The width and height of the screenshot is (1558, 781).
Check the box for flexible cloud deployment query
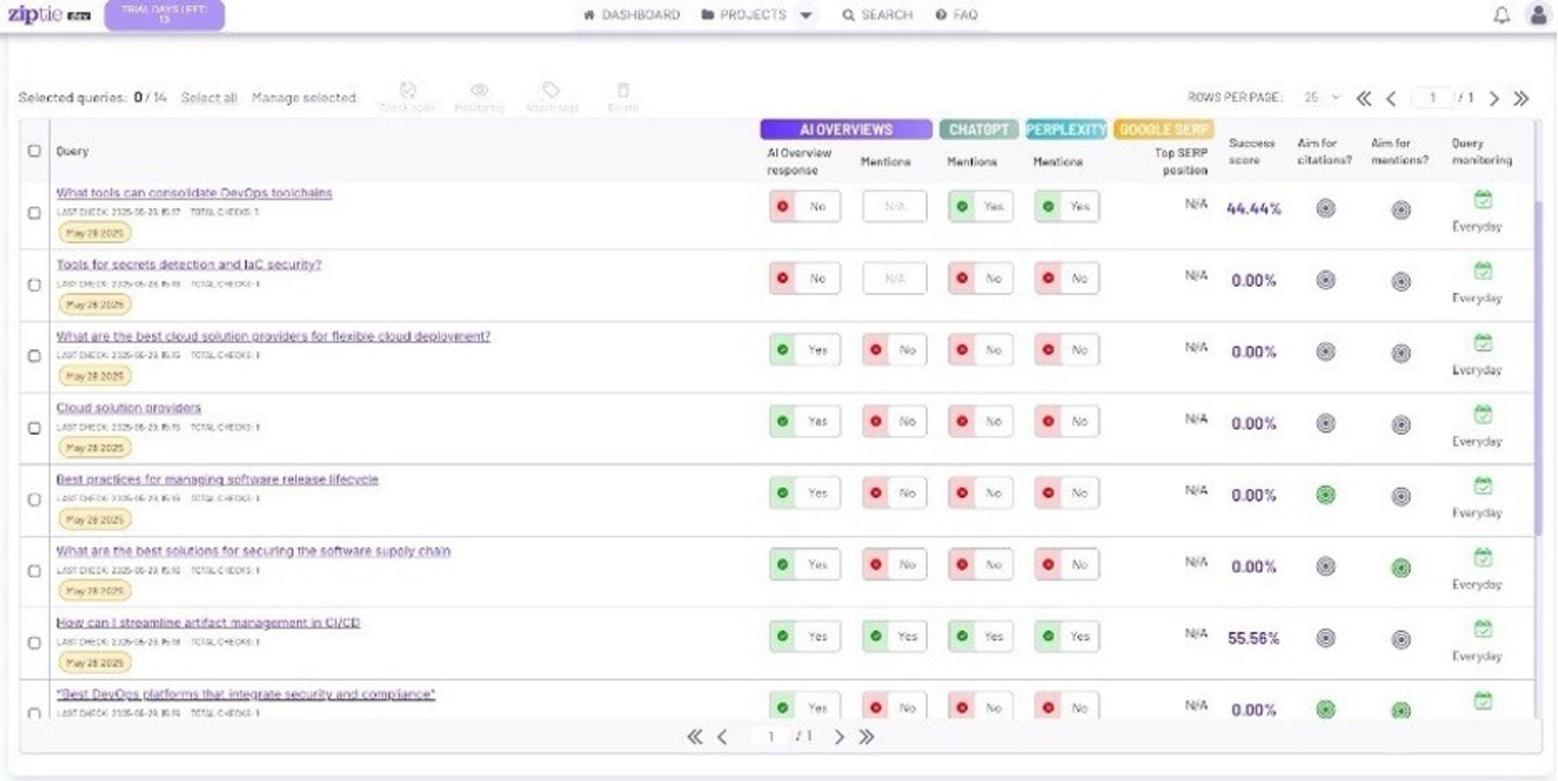pos(34,356)
